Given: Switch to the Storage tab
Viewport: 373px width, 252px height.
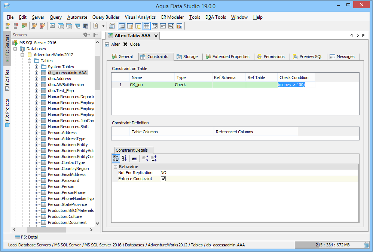Looking at the screenshot, I should pyautogui.click(x=187, y=57).
